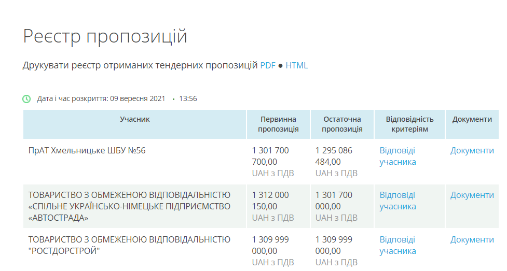Screen dimensions: 507x271
Task: Open the HTML version of the register
Action: [x=296, y=65]
